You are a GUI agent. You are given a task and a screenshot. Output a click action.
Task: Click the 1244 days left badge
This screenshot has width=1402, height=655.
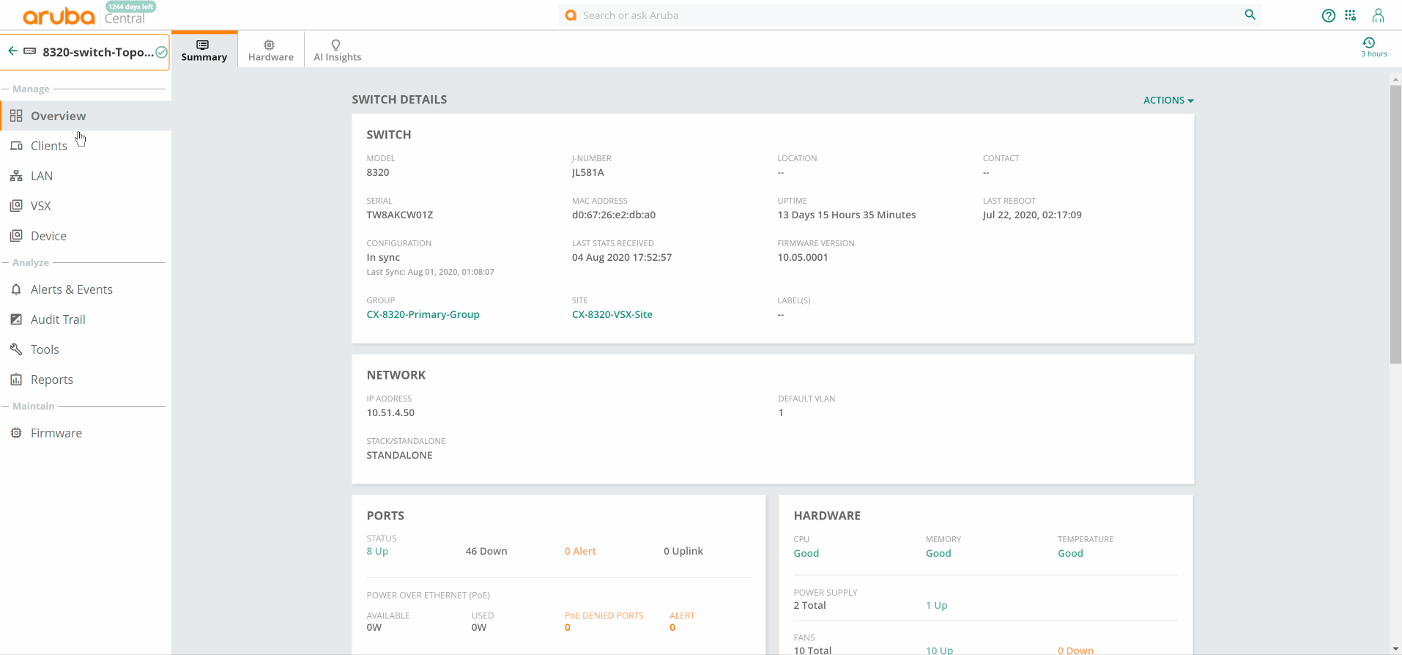tap(131, 7)
